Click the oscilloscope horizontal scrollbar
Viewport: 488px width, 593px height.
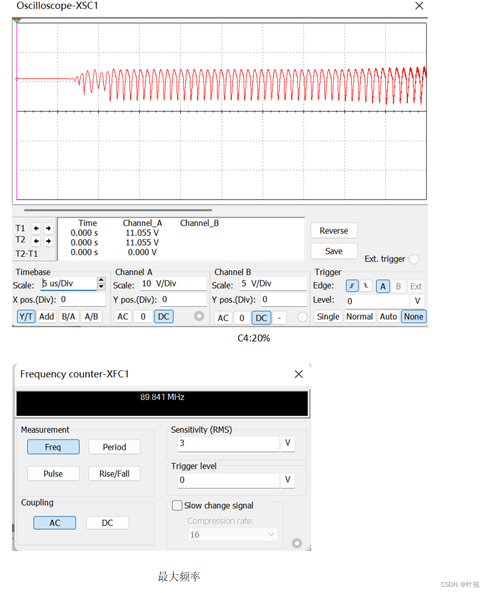pyautogui.click(x=118, y=210)
